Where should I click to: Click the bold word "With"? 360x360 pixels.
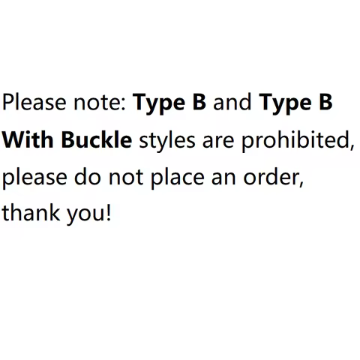pyautogui.click(x=28, y=139)
